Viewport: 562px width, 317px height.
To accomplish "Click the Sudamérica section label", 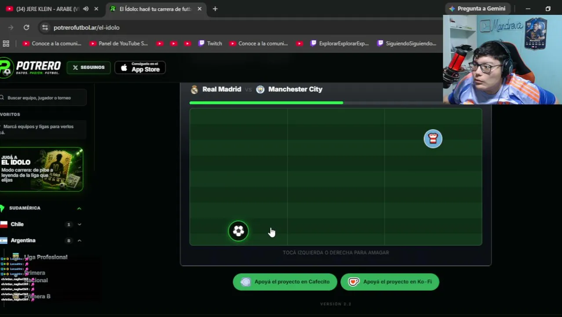I will [x=25, y=208].
